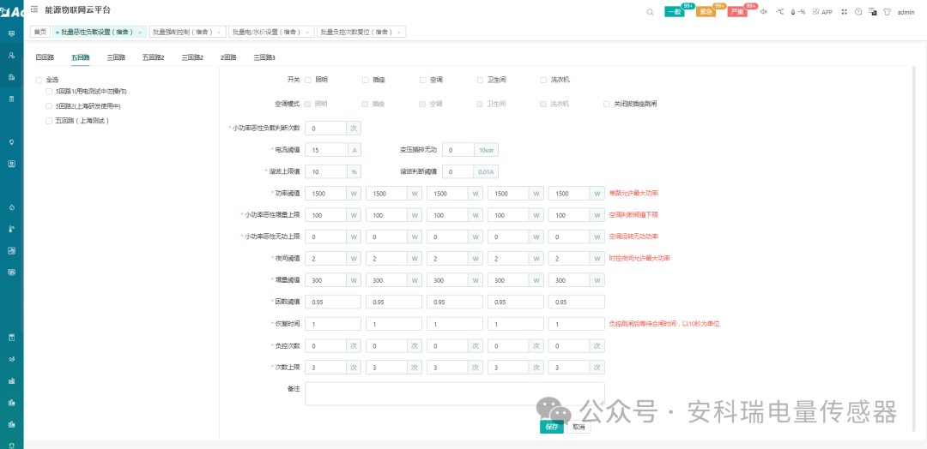
Task: Open the 紧急 alarm badge
Action: 706,12
